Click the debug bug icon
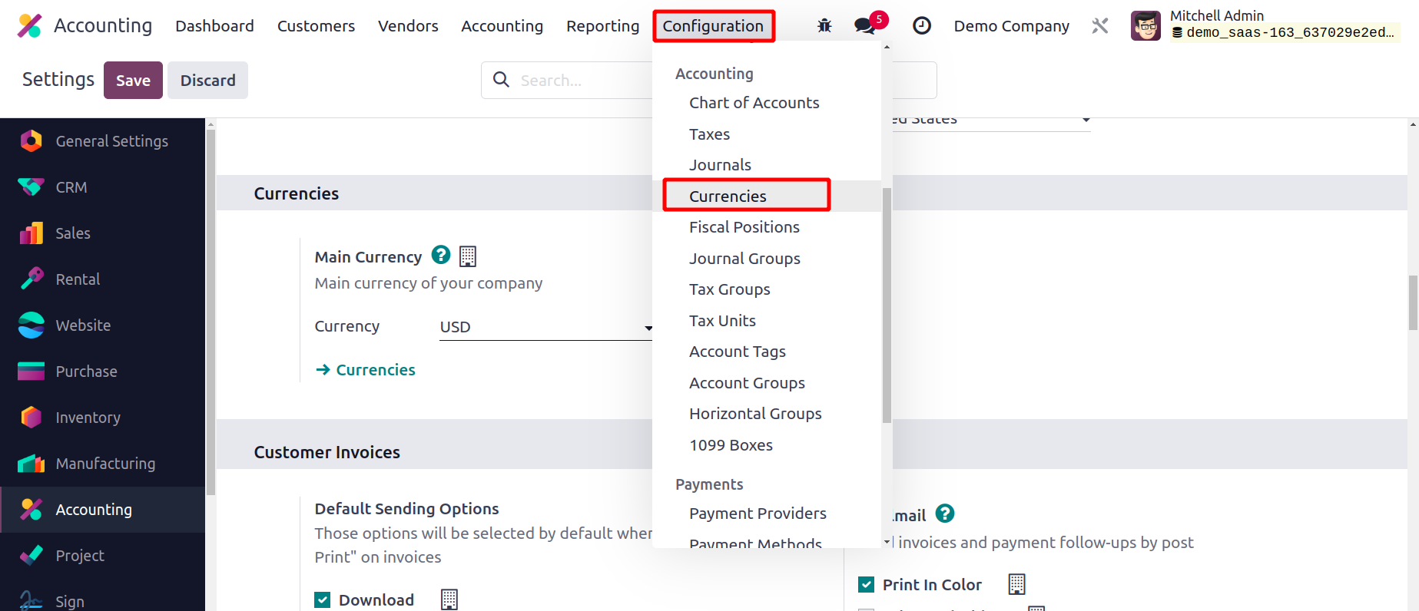The image size is (1419, 611). pyautogui.click(x=824, y=26)
